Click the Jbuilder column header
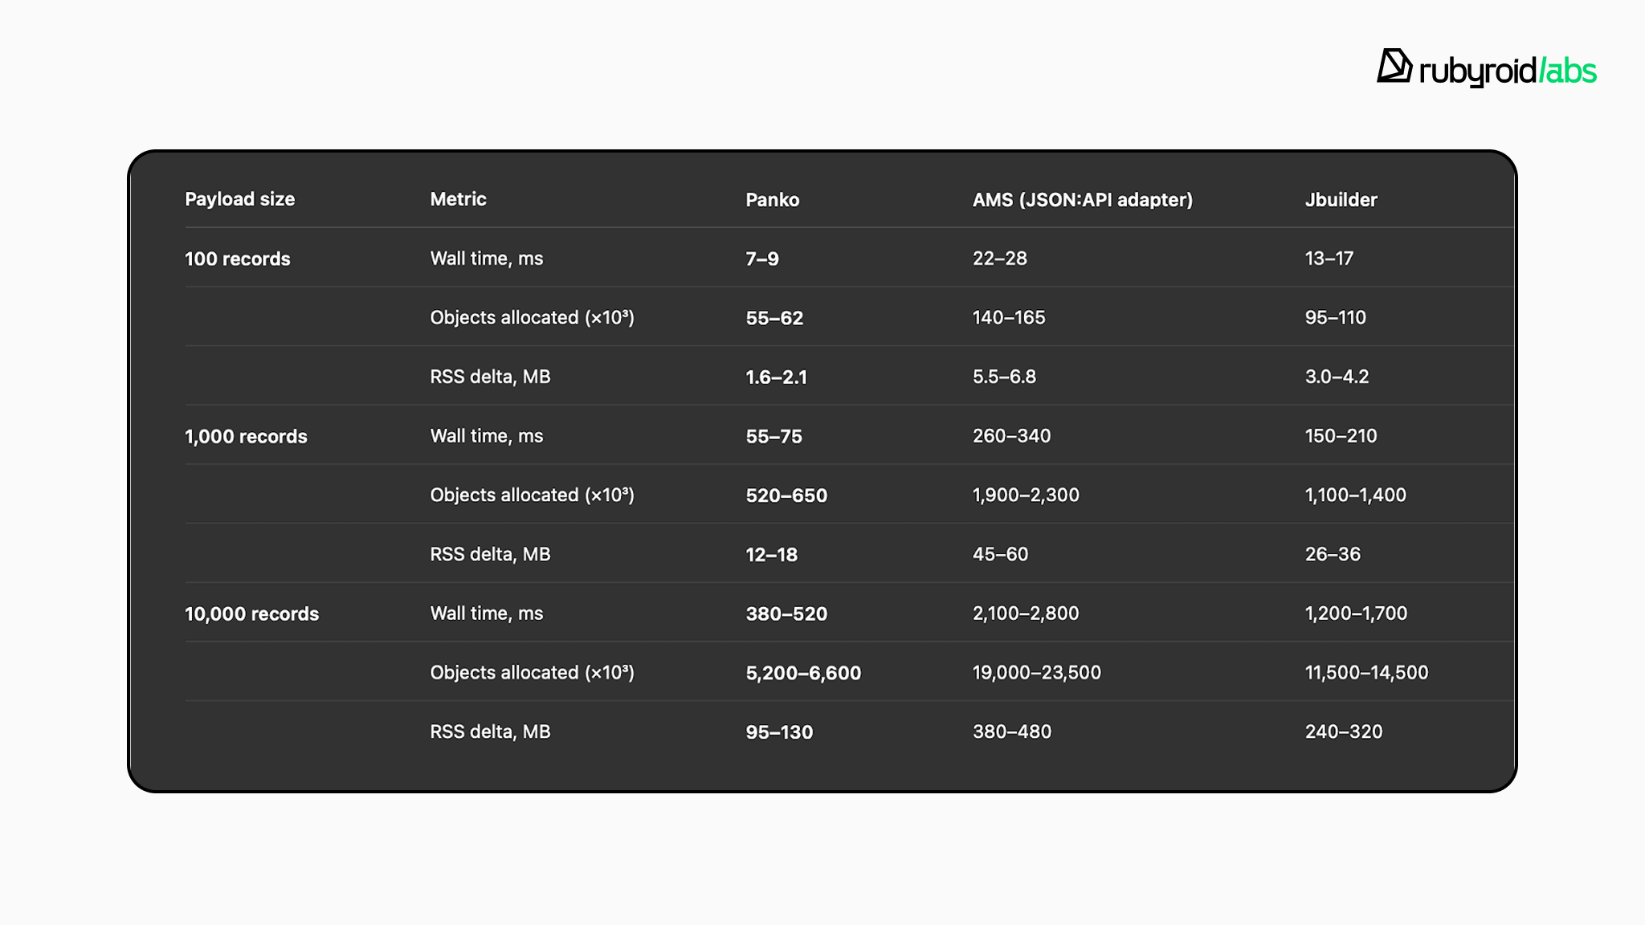Viewport: 1645px width, 925px height. click(x=1341, y=200)
